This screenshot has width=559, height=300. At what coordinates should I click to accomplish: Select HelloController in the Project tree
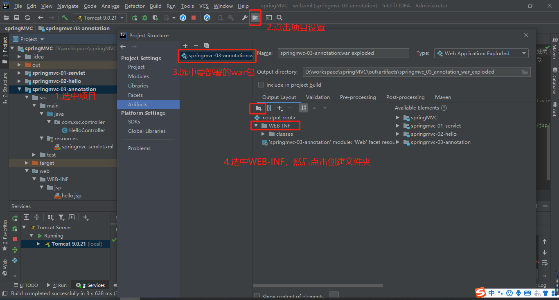(87, 130)
